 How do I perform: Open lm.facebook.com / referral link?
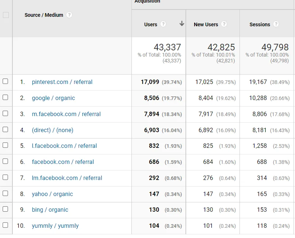point(67,178)
